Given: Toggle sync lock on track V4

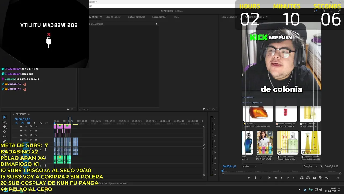Looking at the screenshot, I should tap(31, 131).
